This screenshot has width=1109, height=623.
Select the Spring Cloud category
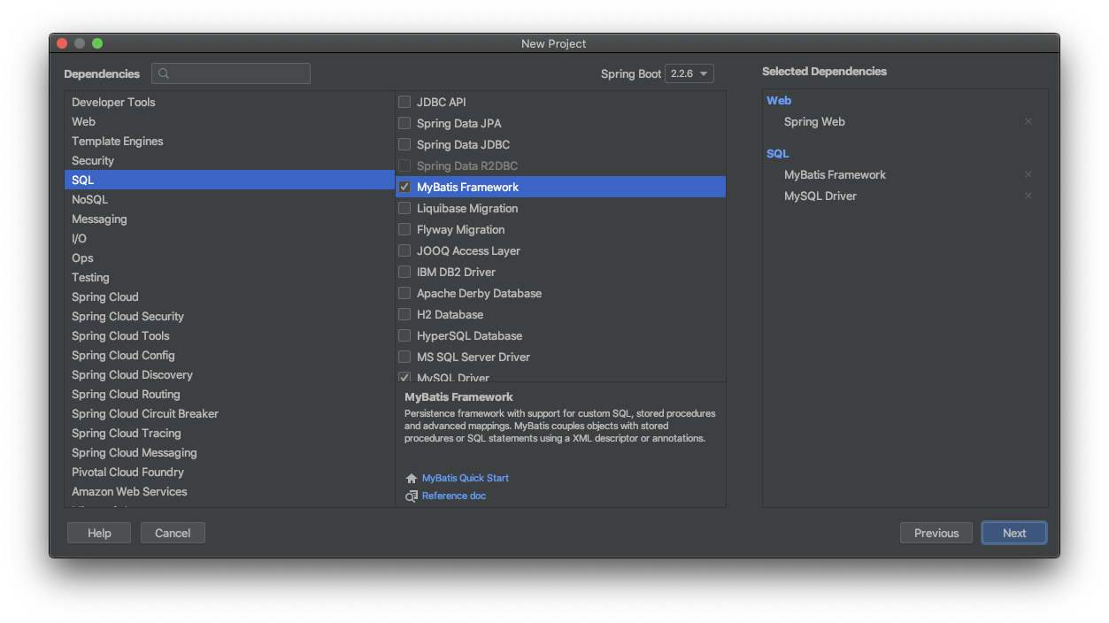pos(229,297)
